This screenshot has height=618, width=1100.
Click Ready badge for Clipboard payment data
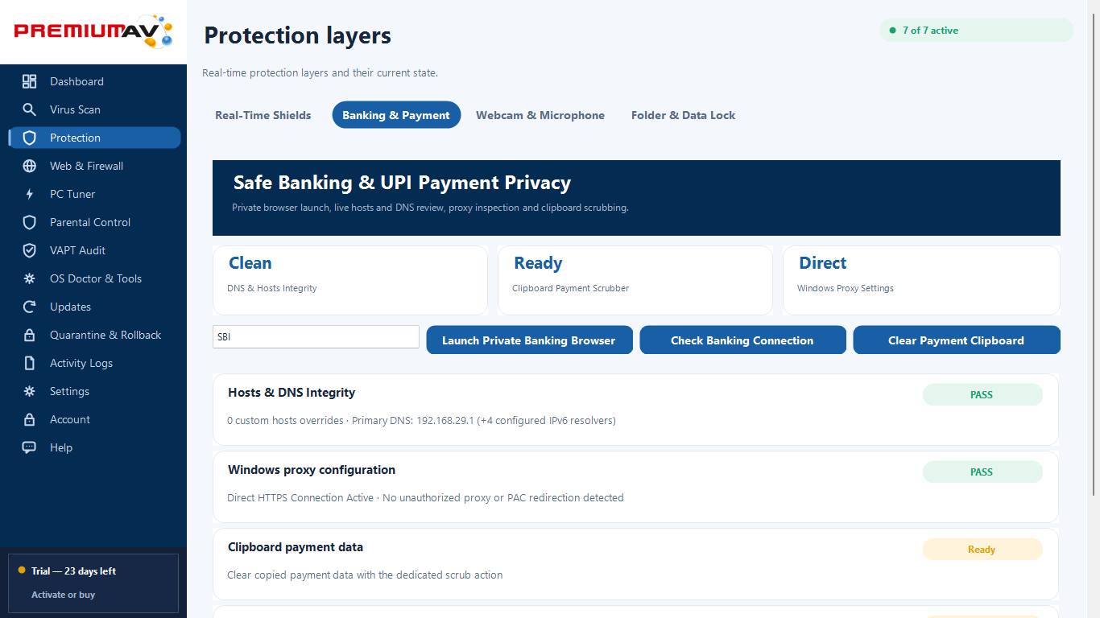[x=982, y=550]
